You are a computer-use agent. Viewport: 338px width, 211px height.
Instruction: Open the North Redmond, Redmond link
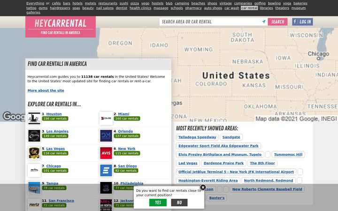coord(269,181)
